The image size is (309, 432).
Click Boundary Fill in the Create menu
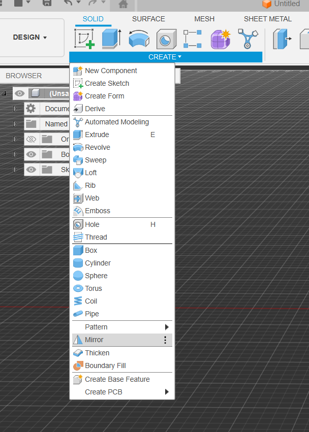(105, 365)
